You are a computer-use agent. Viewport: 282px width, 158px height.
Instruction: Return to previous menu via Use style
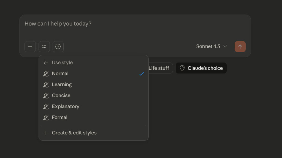[x=62, y=63]
